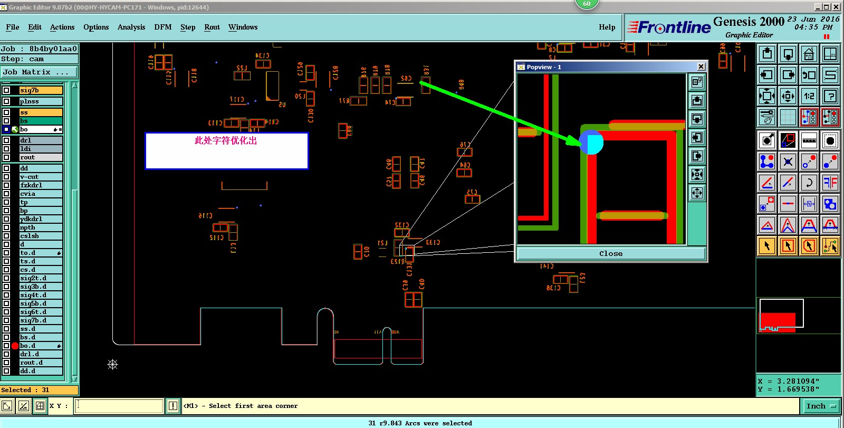Click Close button in Popview window
The width and height of the screenshot is (844, 428).
pyautogui.click(x=611, y=254)
